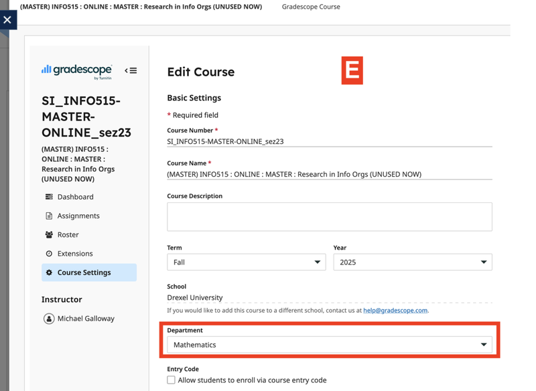Open the Year dropdown showing 2025
Viewport: 536px width, 391px height.
(x=412, y=262)
